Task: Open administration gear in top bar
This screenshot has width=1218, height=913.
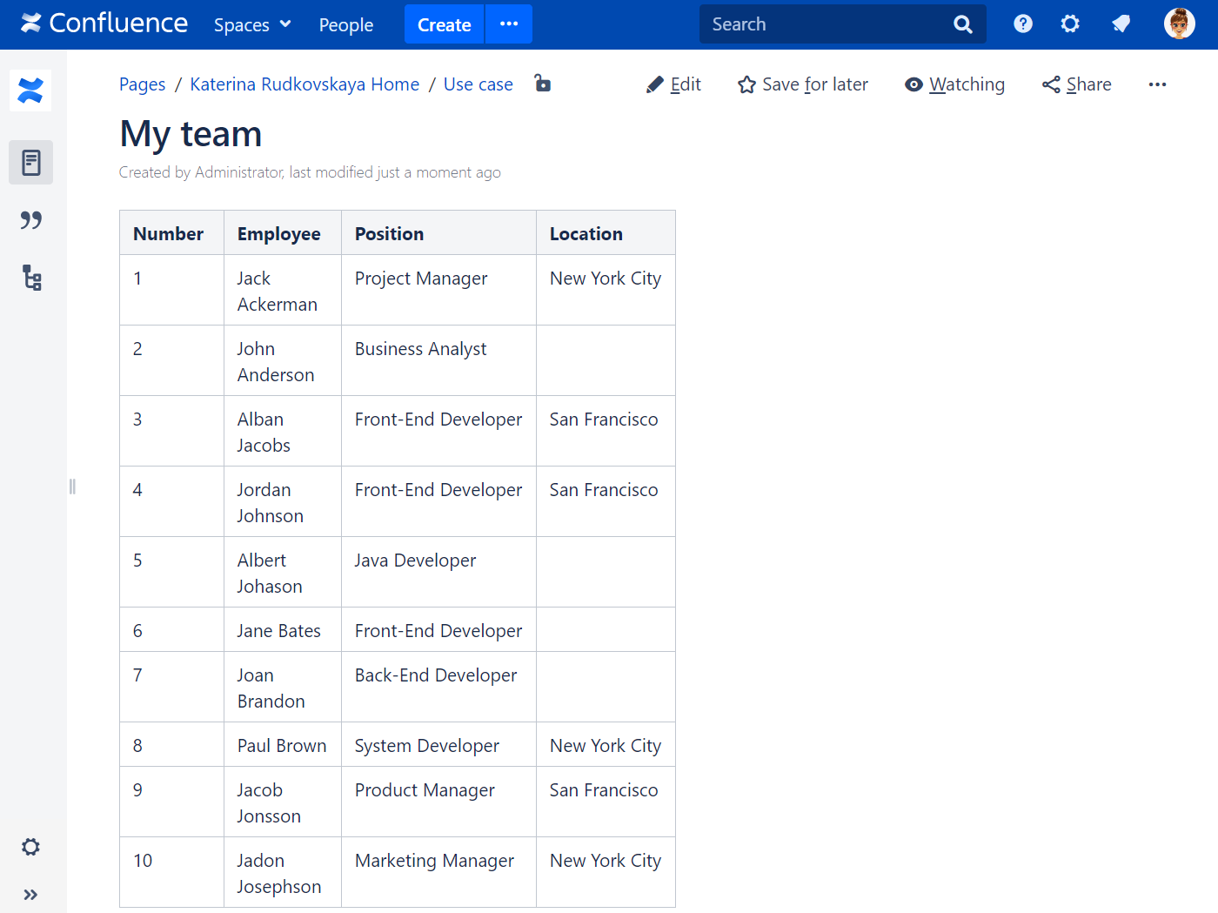Action: (1070, 24)
